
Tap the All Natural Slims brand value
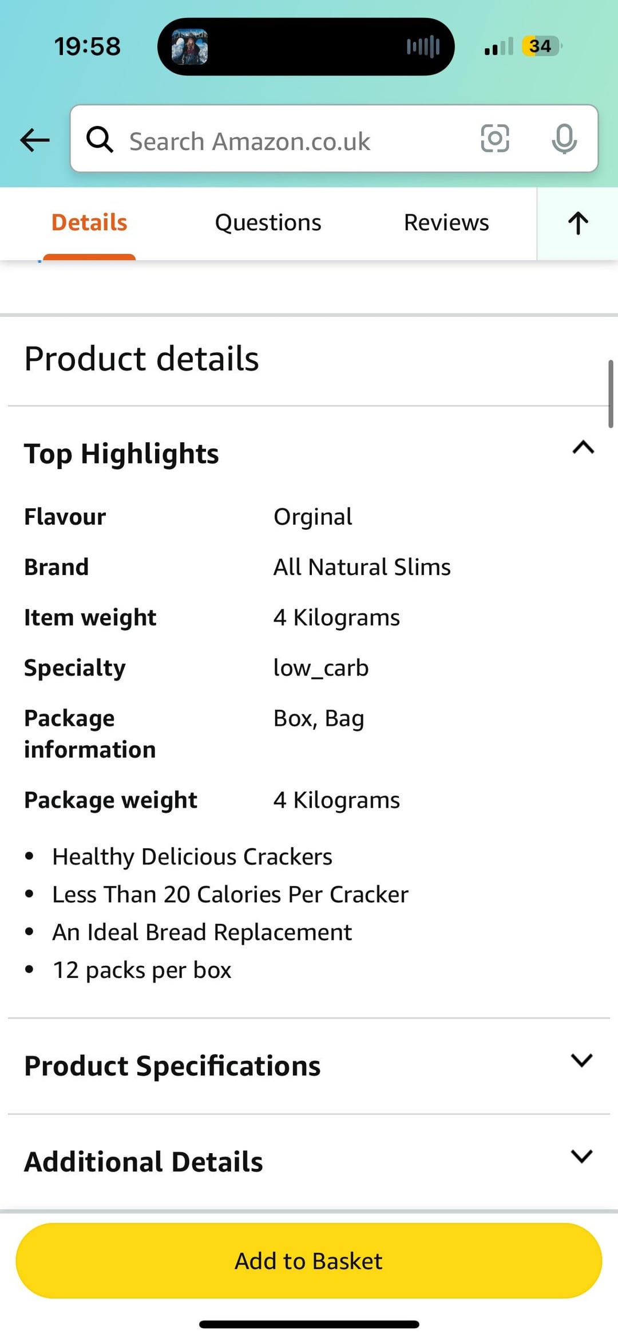pyautogui.click(x=362, y=567)
